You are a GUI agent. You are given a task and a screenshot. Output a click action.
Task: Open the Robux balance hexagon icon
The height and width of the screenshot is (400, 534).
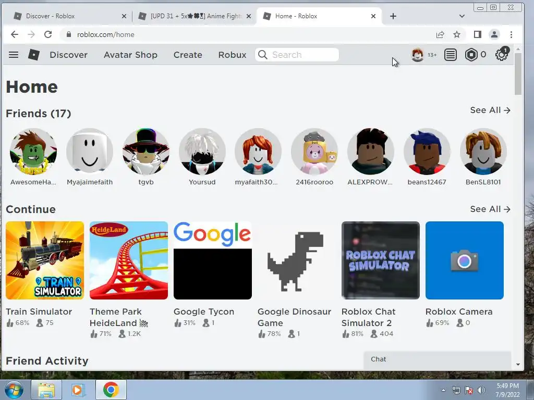(471, 55)
